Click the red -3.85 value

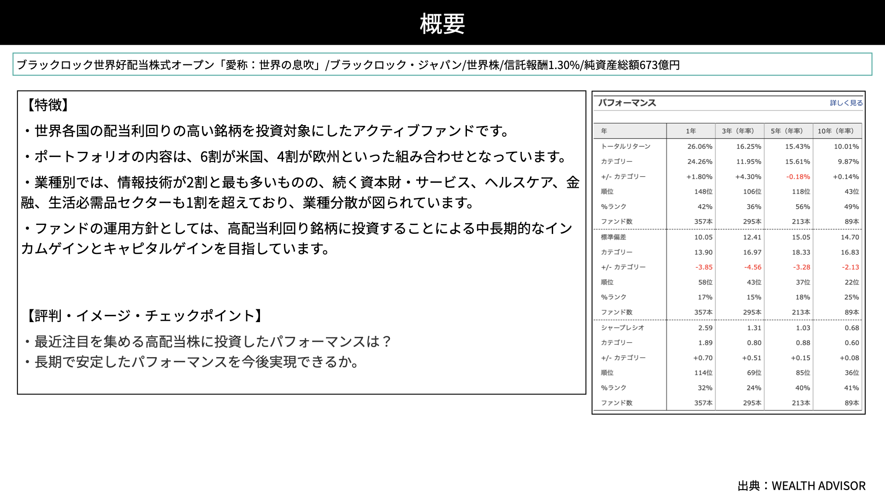pyautogui.click(x=704, y=267)
